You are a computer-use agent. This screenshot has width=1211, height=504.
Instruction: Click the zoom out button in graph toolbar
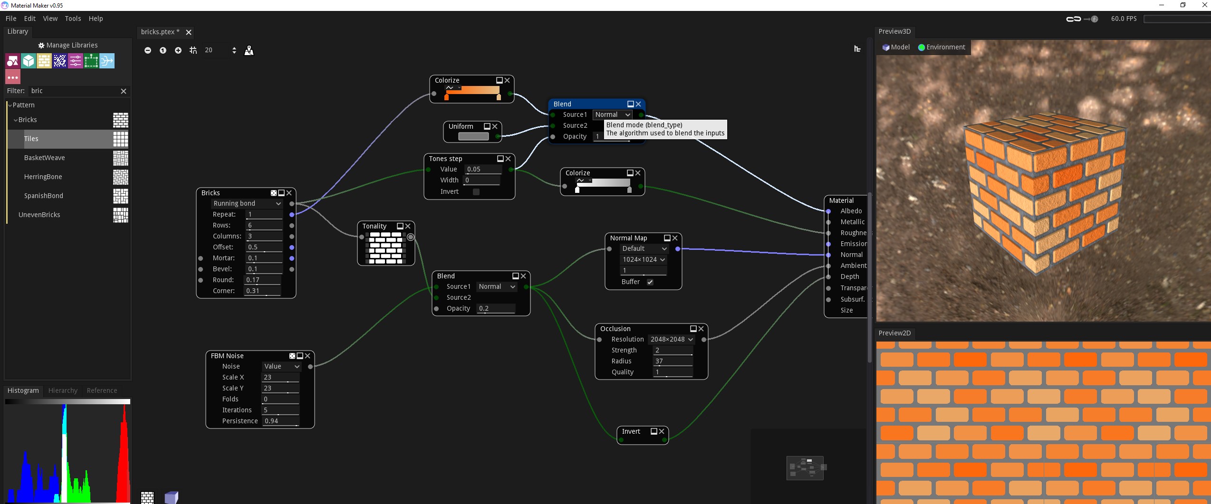pos(148,50)
